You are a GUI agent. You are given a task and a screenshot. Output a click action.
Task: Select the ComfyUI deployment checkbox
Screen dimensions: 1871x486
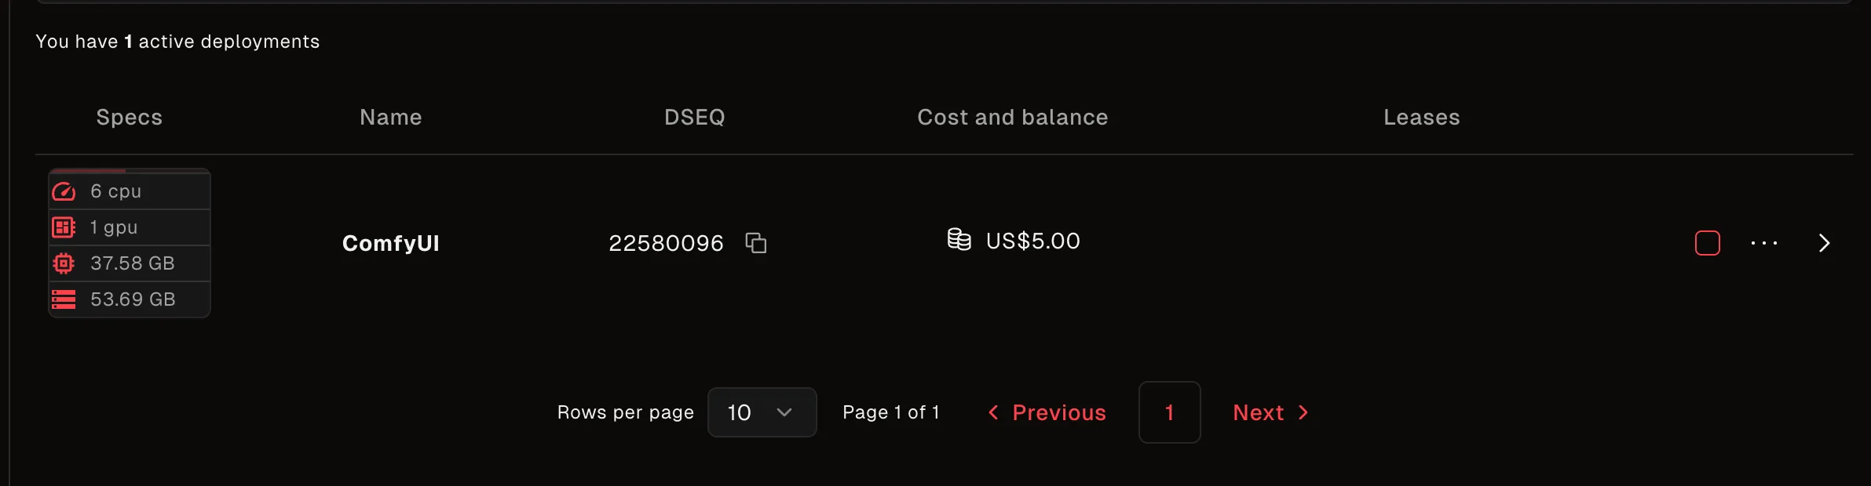(1707, 243)
